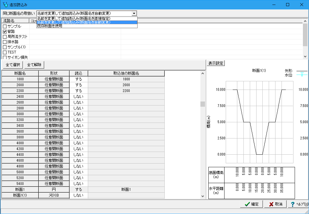Close the 追加読込み window
Viewport: 309px width, 214px height.
301,5
